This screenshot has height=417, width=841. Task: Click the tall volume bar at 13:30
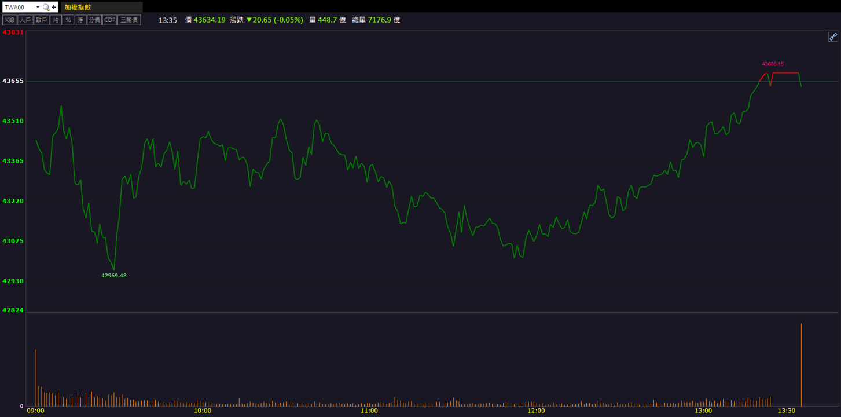(x=801, y=364)
